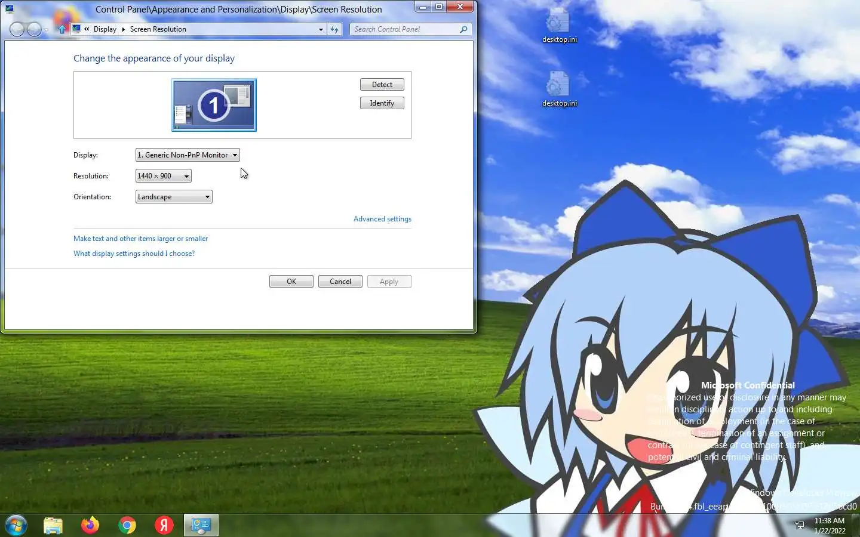Select monitor 1 display thumbnail
Screen dimensions: 860x537
click(x=214, y=105)
